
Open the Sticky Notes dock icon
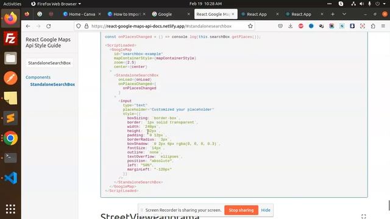(10, 98)
